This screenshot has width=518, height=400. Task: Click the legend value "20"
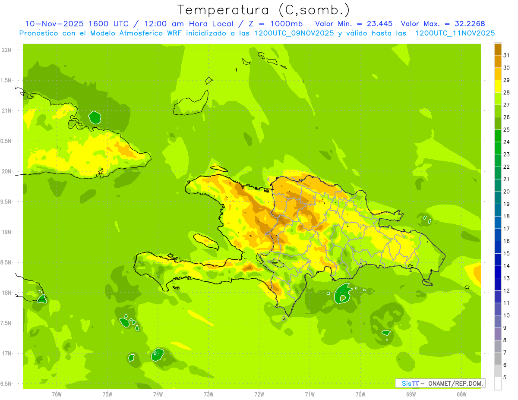coord(507,191)
